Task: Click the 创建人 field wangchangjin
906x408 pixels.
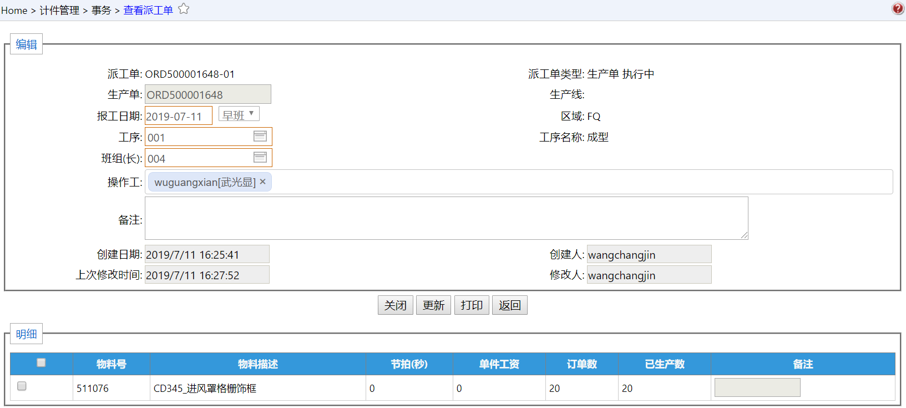Action: pos(649,254)
